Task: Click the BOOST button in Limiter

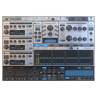Action: 91,28
